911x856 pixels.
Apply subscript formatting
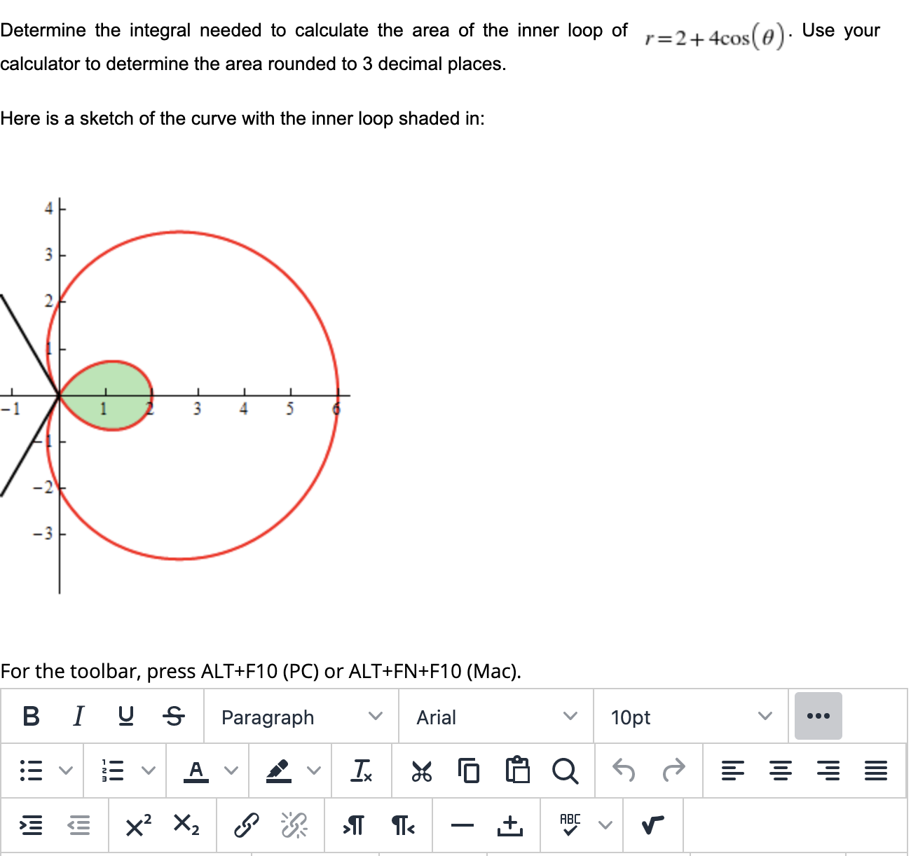coord(186,827)
